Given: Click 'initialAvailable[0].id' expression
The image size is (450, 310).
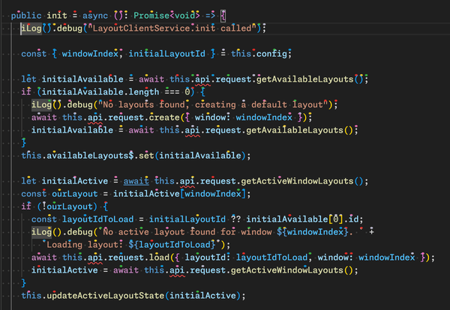Looking at the screenshot, I should 303,219.
